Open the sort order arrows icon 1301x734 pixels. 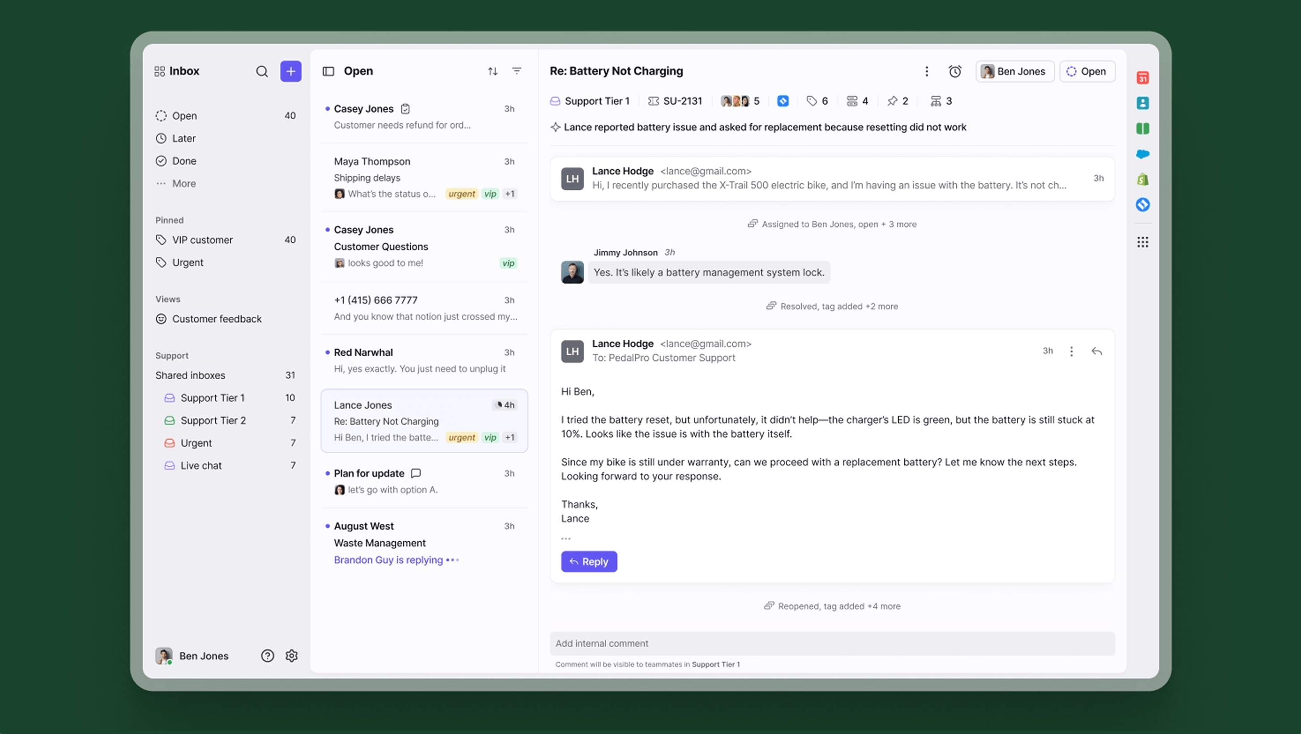(x=493, y=71)
